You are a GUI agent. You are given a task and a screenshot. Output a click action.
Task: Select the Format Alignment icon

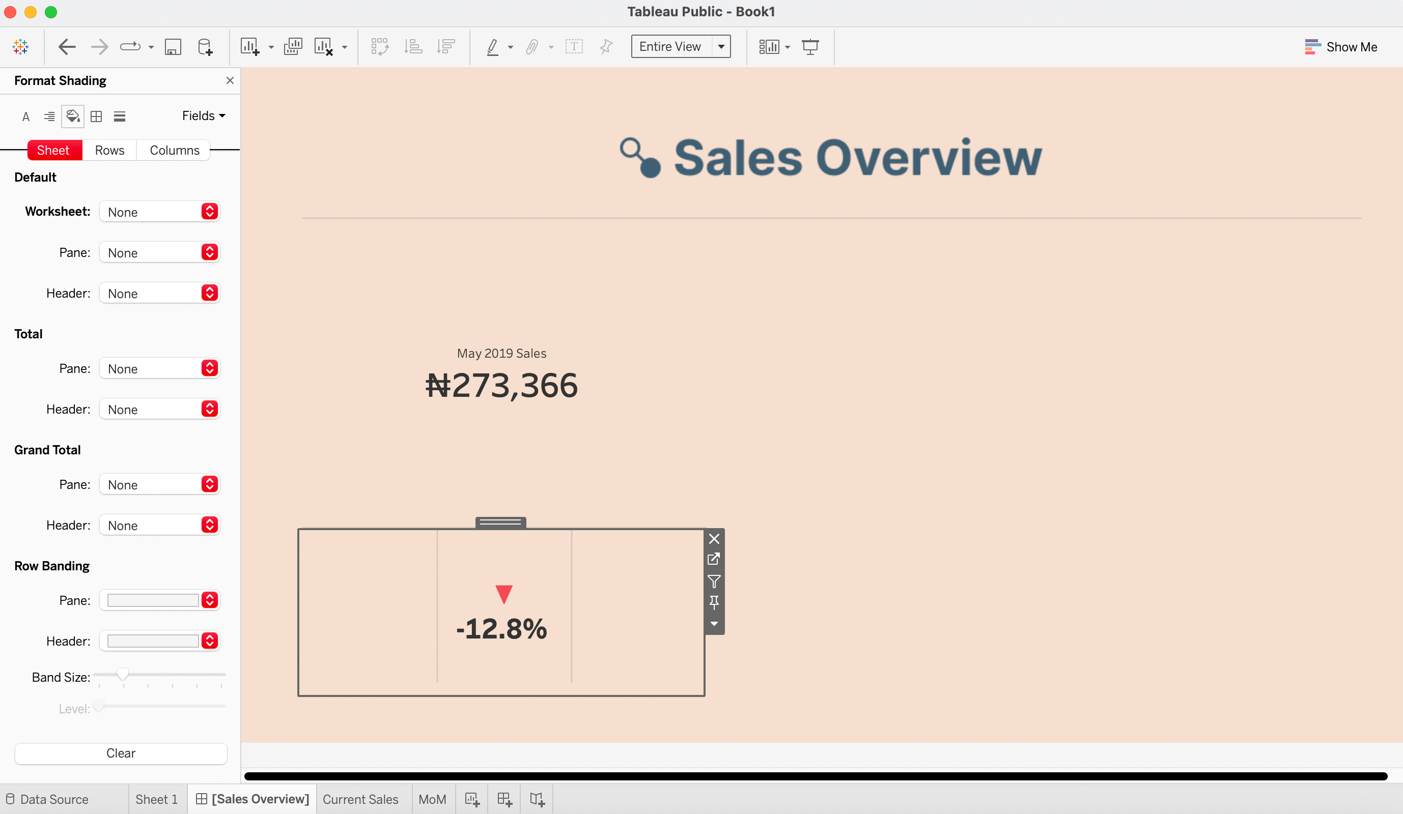coord(49,117)
